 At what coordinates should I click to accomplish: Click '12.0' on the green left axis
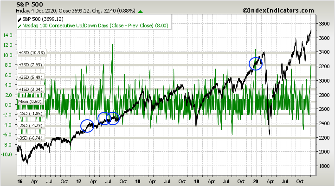[8, 45]
